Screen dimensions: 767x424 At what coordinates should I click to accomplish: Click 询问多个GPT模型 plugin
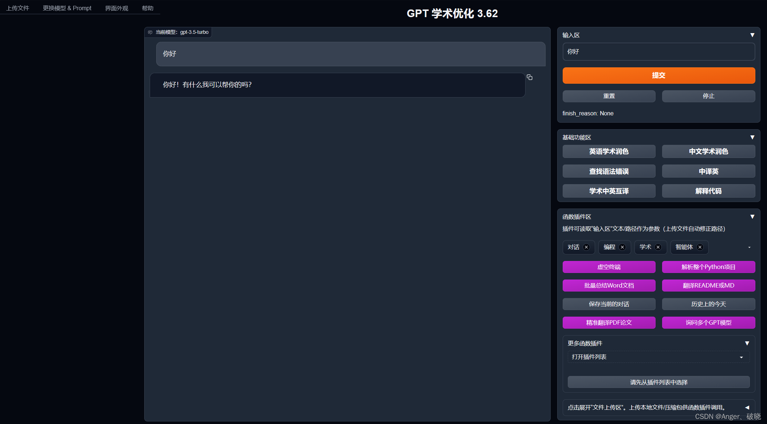708,322
